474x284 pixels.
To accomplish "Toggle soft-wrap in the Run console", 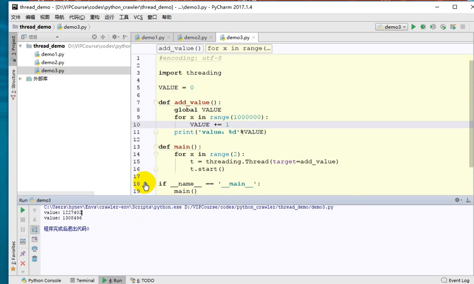I will 34,230.
